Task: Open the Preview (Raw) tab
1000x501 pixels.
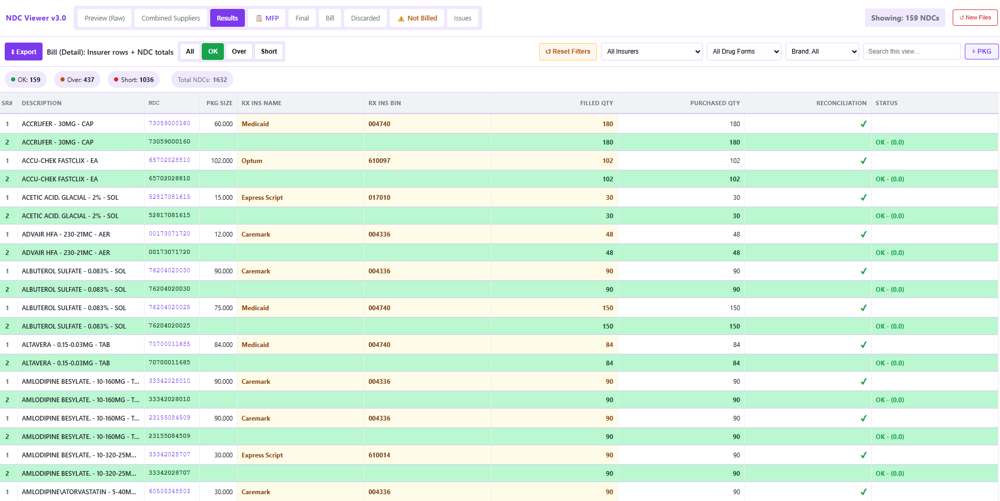Action: pos(105,18)
